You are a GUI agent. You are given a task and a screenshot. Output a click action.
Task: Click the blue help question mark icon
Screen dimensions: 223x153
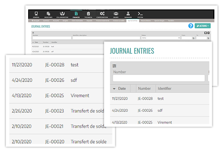tap(191, 26)
